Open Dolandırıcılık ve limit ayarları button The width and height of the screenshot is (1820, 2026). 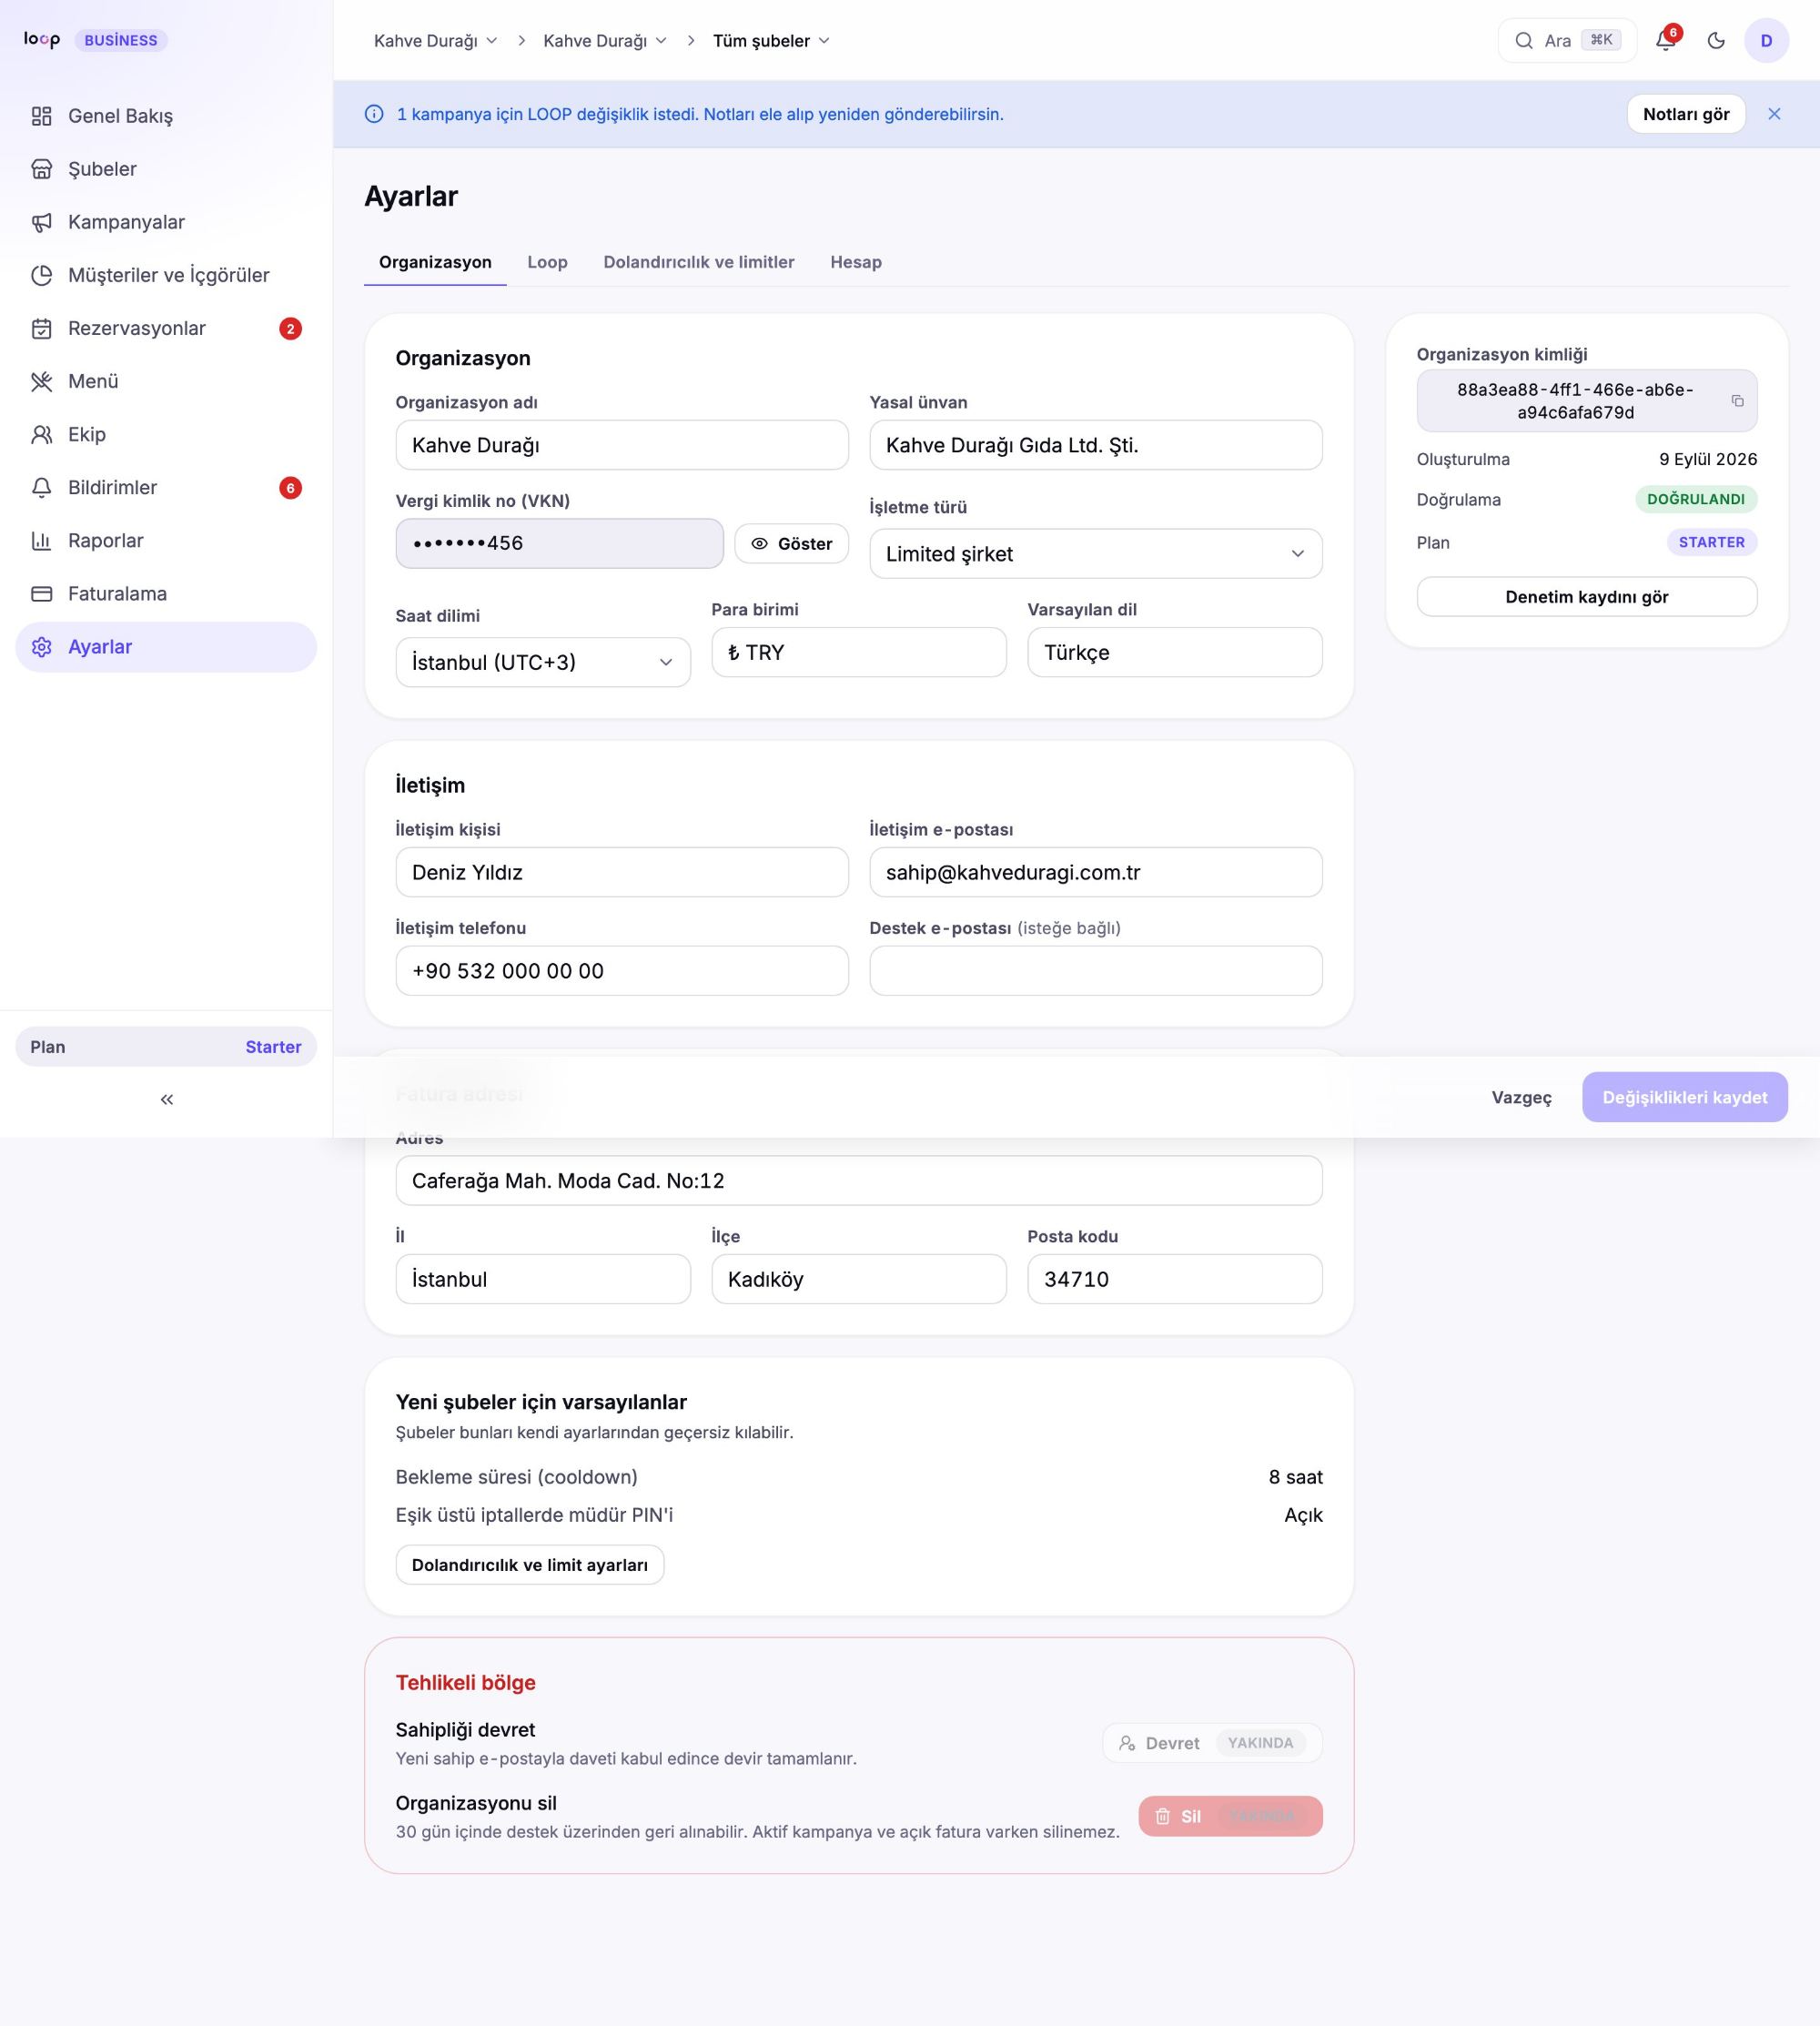click(530, 1565)
